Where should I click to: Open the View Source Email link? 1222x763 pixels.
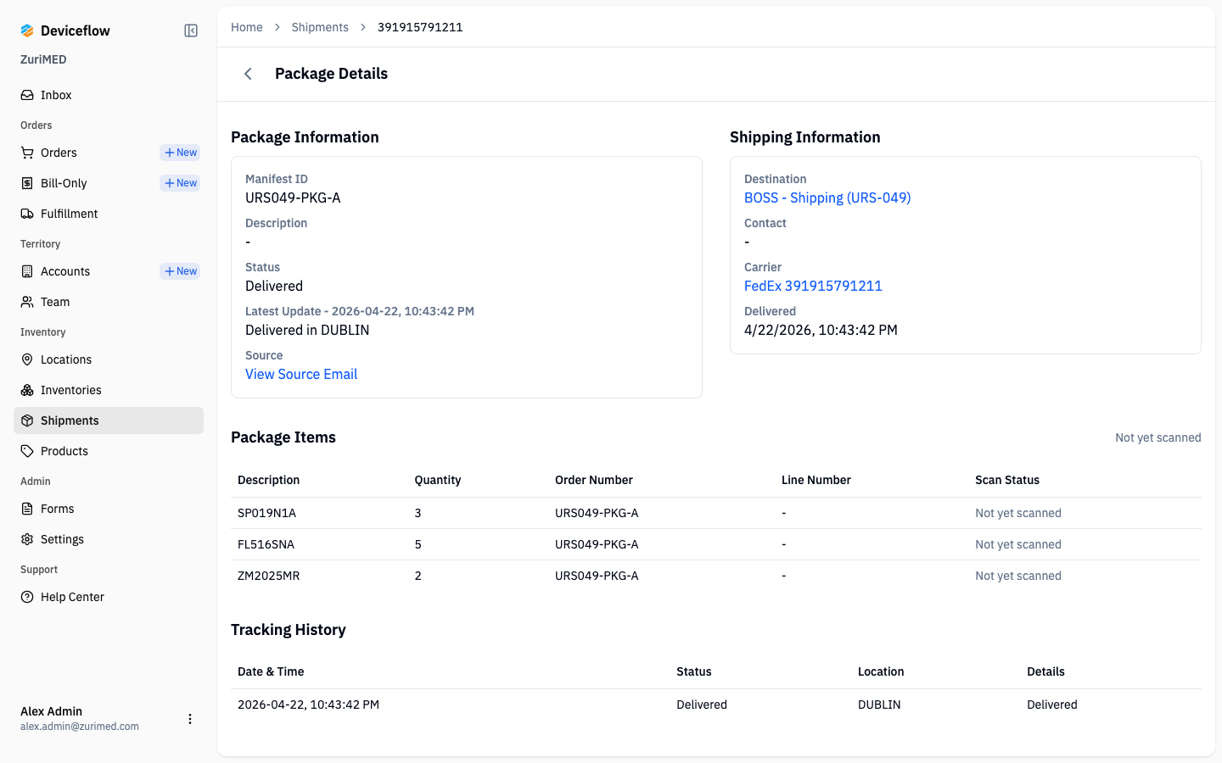(301, 374)
